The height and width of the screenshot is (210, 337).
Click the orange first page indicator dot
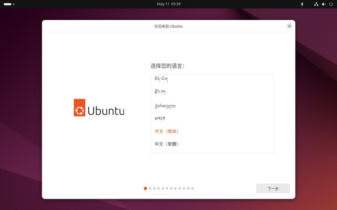[145, 188]
